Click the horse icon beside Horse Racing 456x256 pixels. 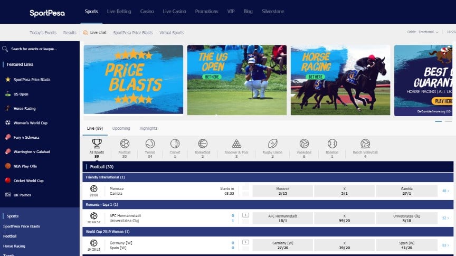8,108
